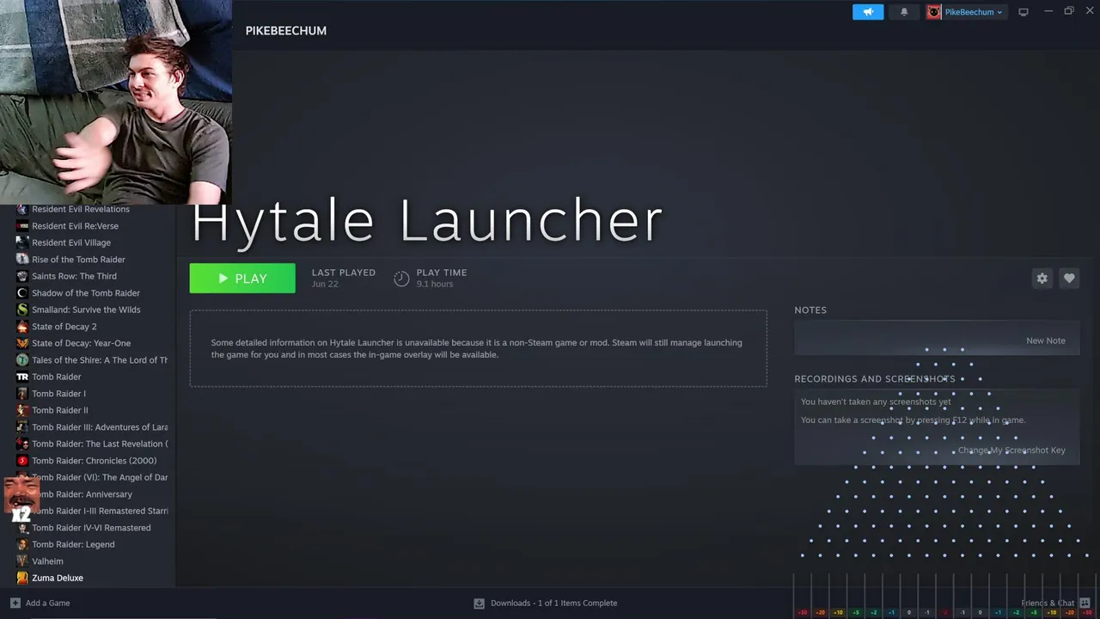Select Tomb Raider IV-VI Remastered
Screen dimensions: 1100x619
click(91, 528)
